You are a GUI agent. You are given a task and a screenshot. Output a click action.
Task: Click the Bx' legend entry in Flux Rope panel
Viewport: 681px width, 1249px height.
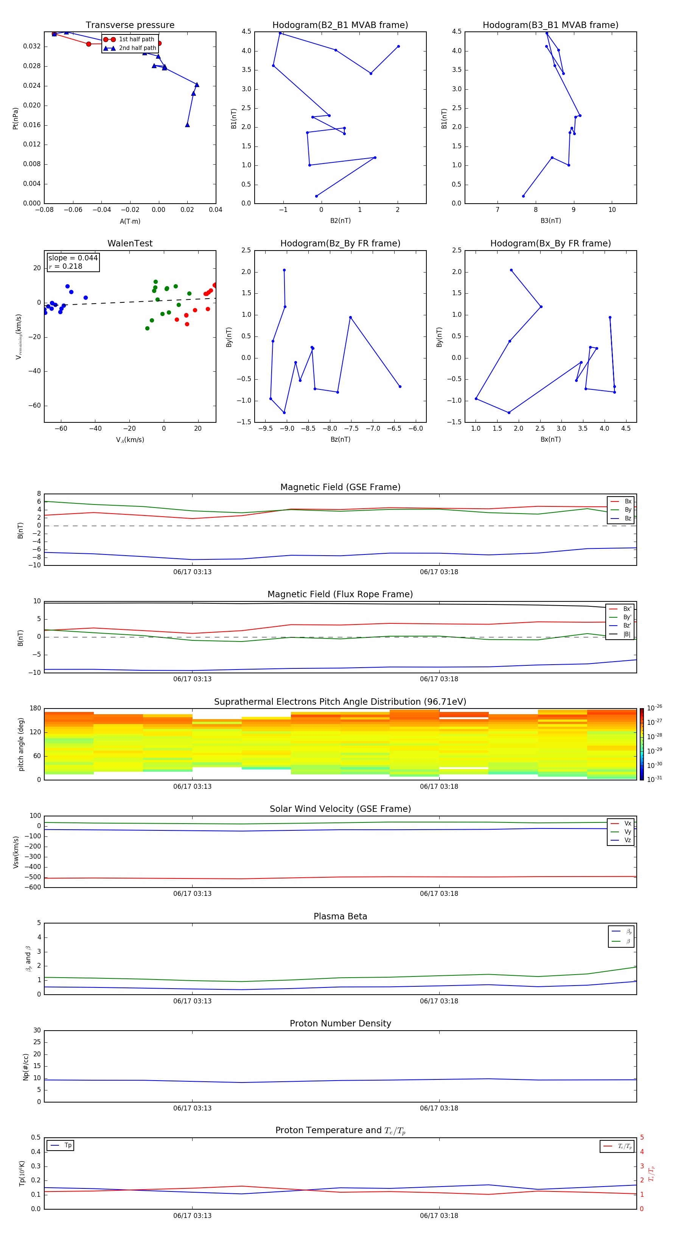tap(620, 609)
